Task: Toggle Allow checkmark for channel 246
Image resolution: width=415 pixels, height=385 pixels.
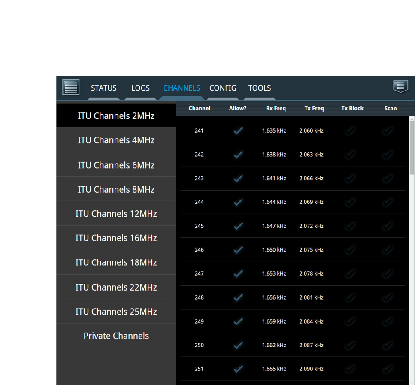Action: point(238,250)
